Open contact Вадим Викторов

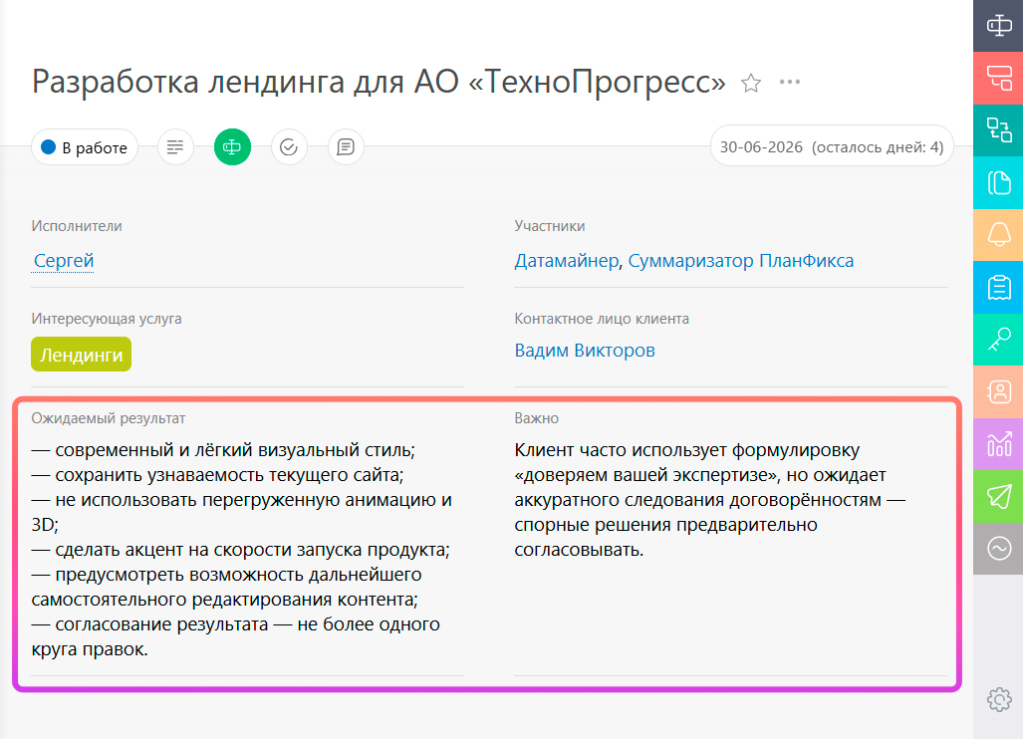tap(585, 351)
